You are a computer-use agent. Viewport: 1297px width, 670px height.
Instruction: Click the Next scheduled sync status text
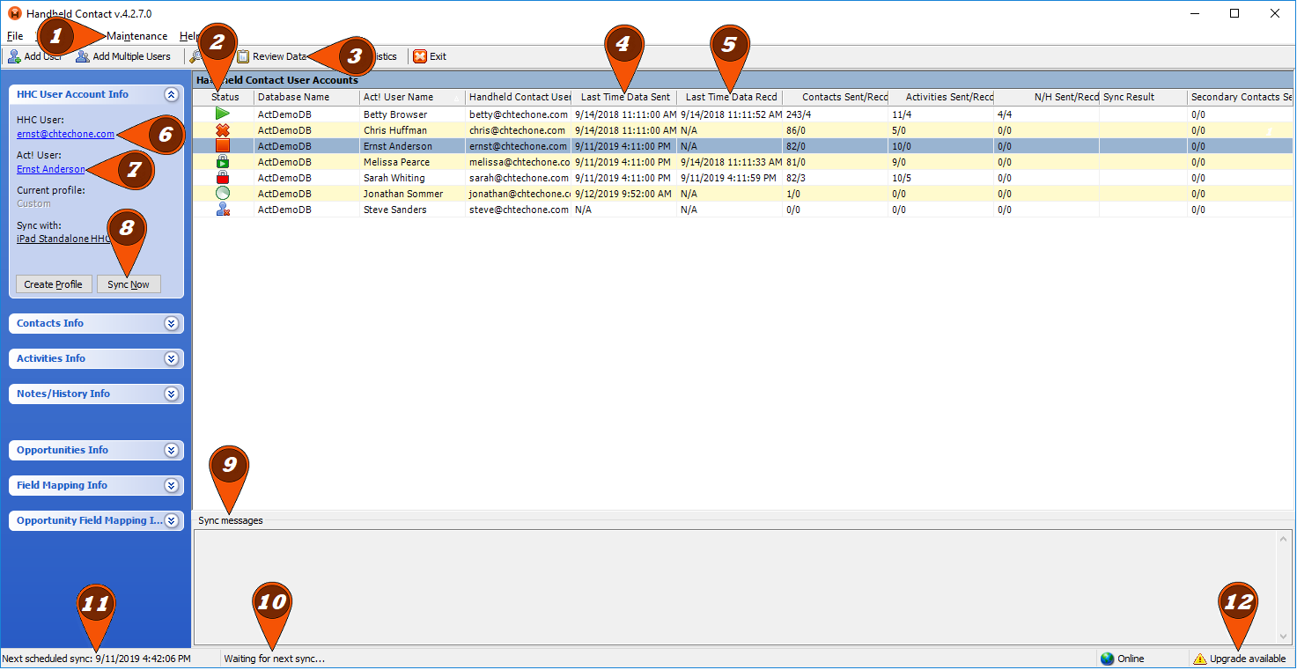point(97,659)
